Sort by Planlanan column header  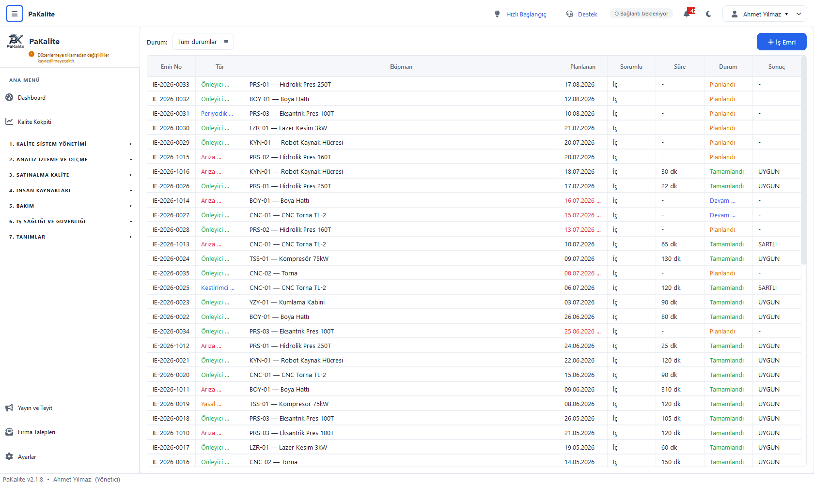click(583, 67)
